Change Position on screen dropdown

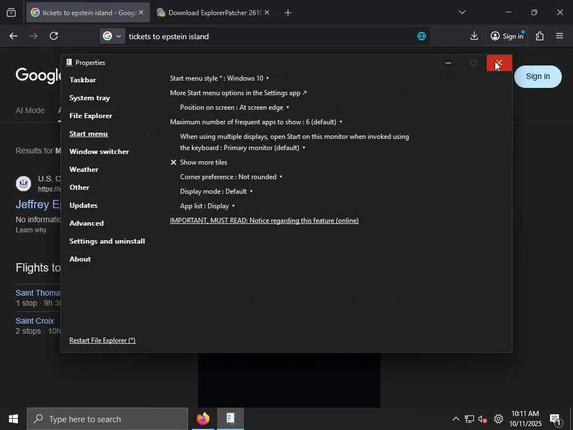(234, 107)
